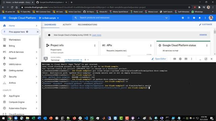Open the notifications bell
216x121 pixels.
pyautogui.click(x=199, y=18)
